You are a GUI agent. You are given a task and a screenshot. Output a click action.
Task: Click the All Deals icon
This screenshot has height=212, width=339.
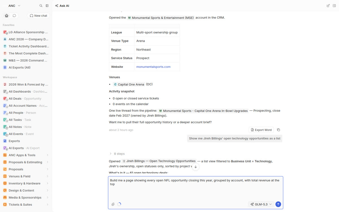click(x=5, y=99)
